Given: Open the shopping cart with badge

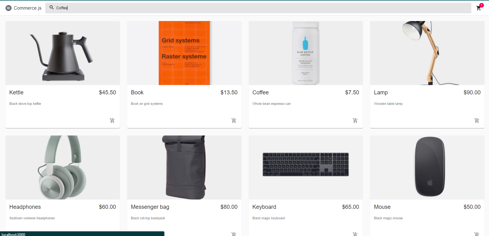Looking at the screenshot, I should tap(479, 8).
